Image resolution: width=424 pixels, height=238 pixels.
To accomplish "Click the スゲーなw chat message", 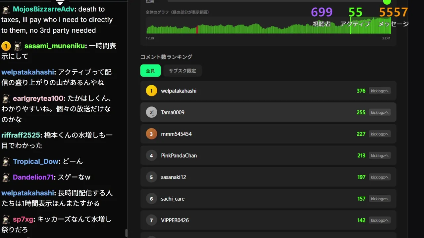I will pos(74,177).
